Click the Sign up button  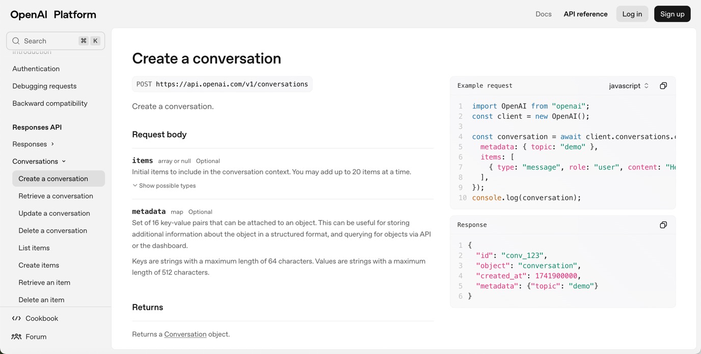click(672, 14)
